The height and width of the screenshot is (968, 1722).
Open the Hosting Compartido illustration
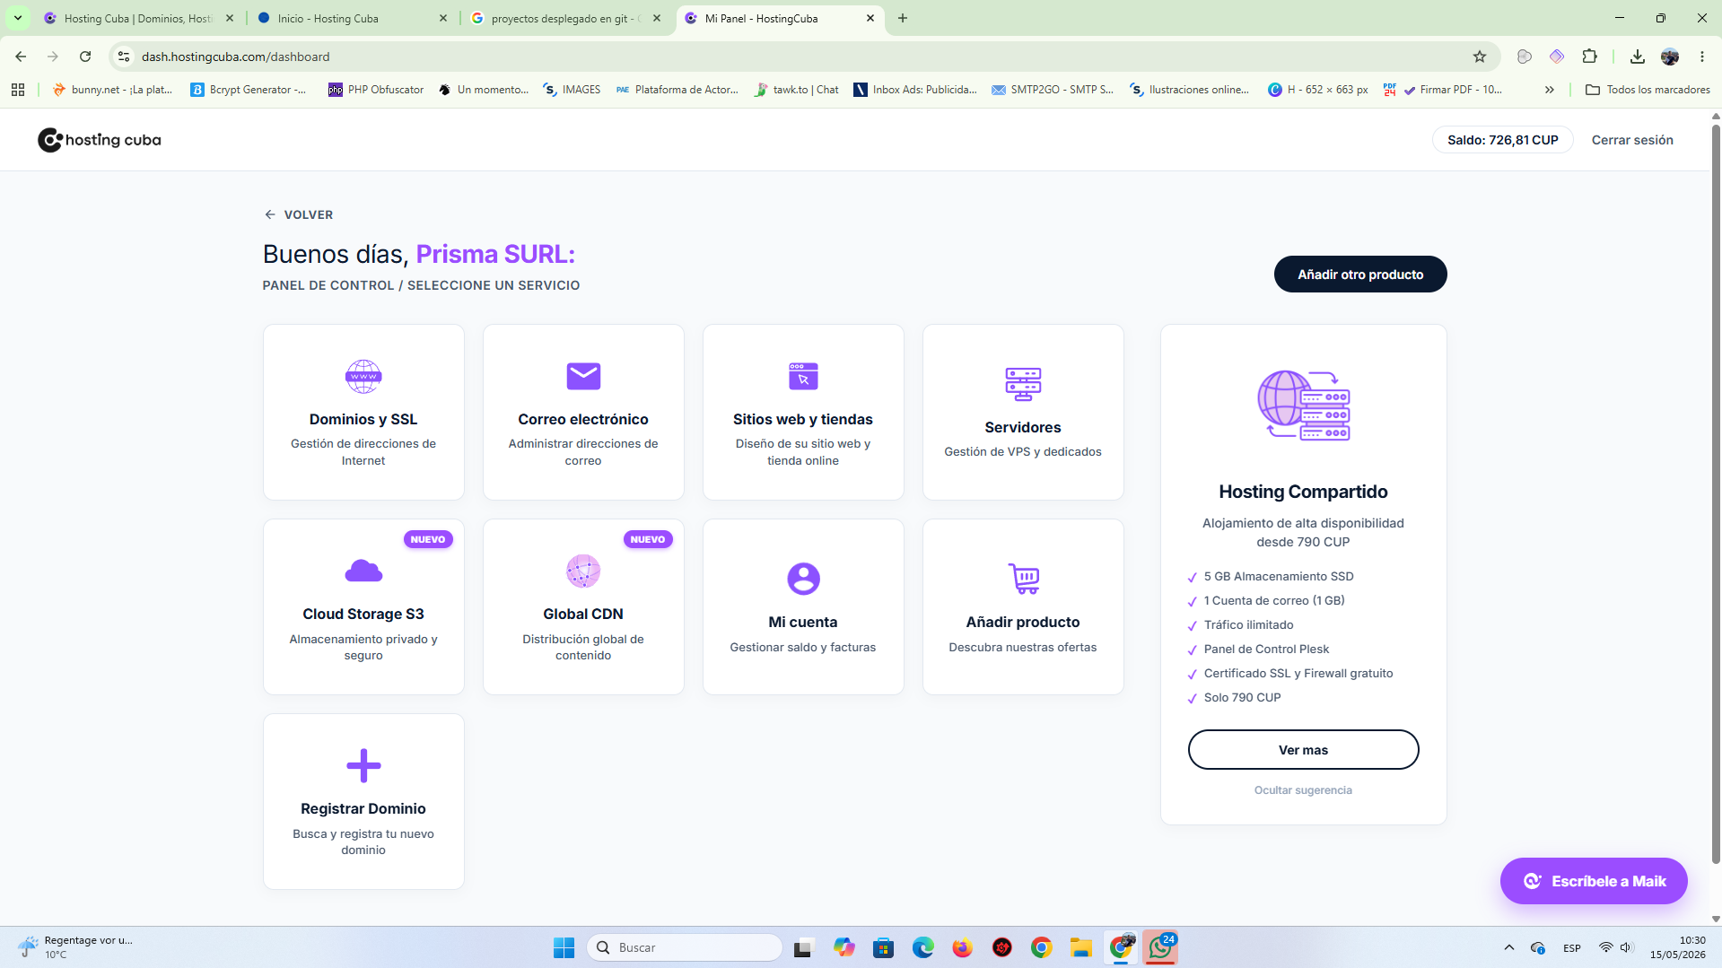click(x=1303, y=406)
